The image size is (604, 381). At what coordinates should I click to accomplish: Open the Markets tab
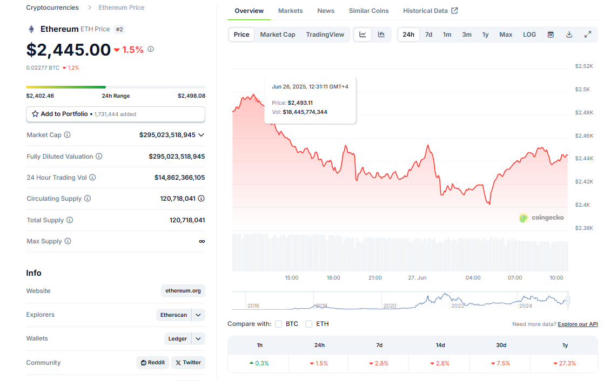pyautogui.click(x=291, y=11)
